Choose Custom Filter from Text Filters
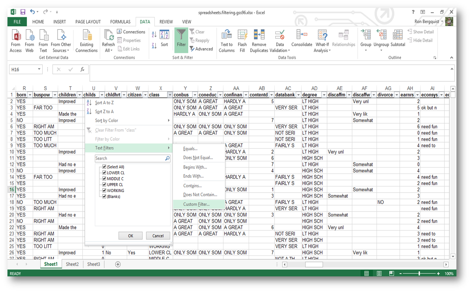The width and height of the screenshot is (471, 292). coord(196,204)
